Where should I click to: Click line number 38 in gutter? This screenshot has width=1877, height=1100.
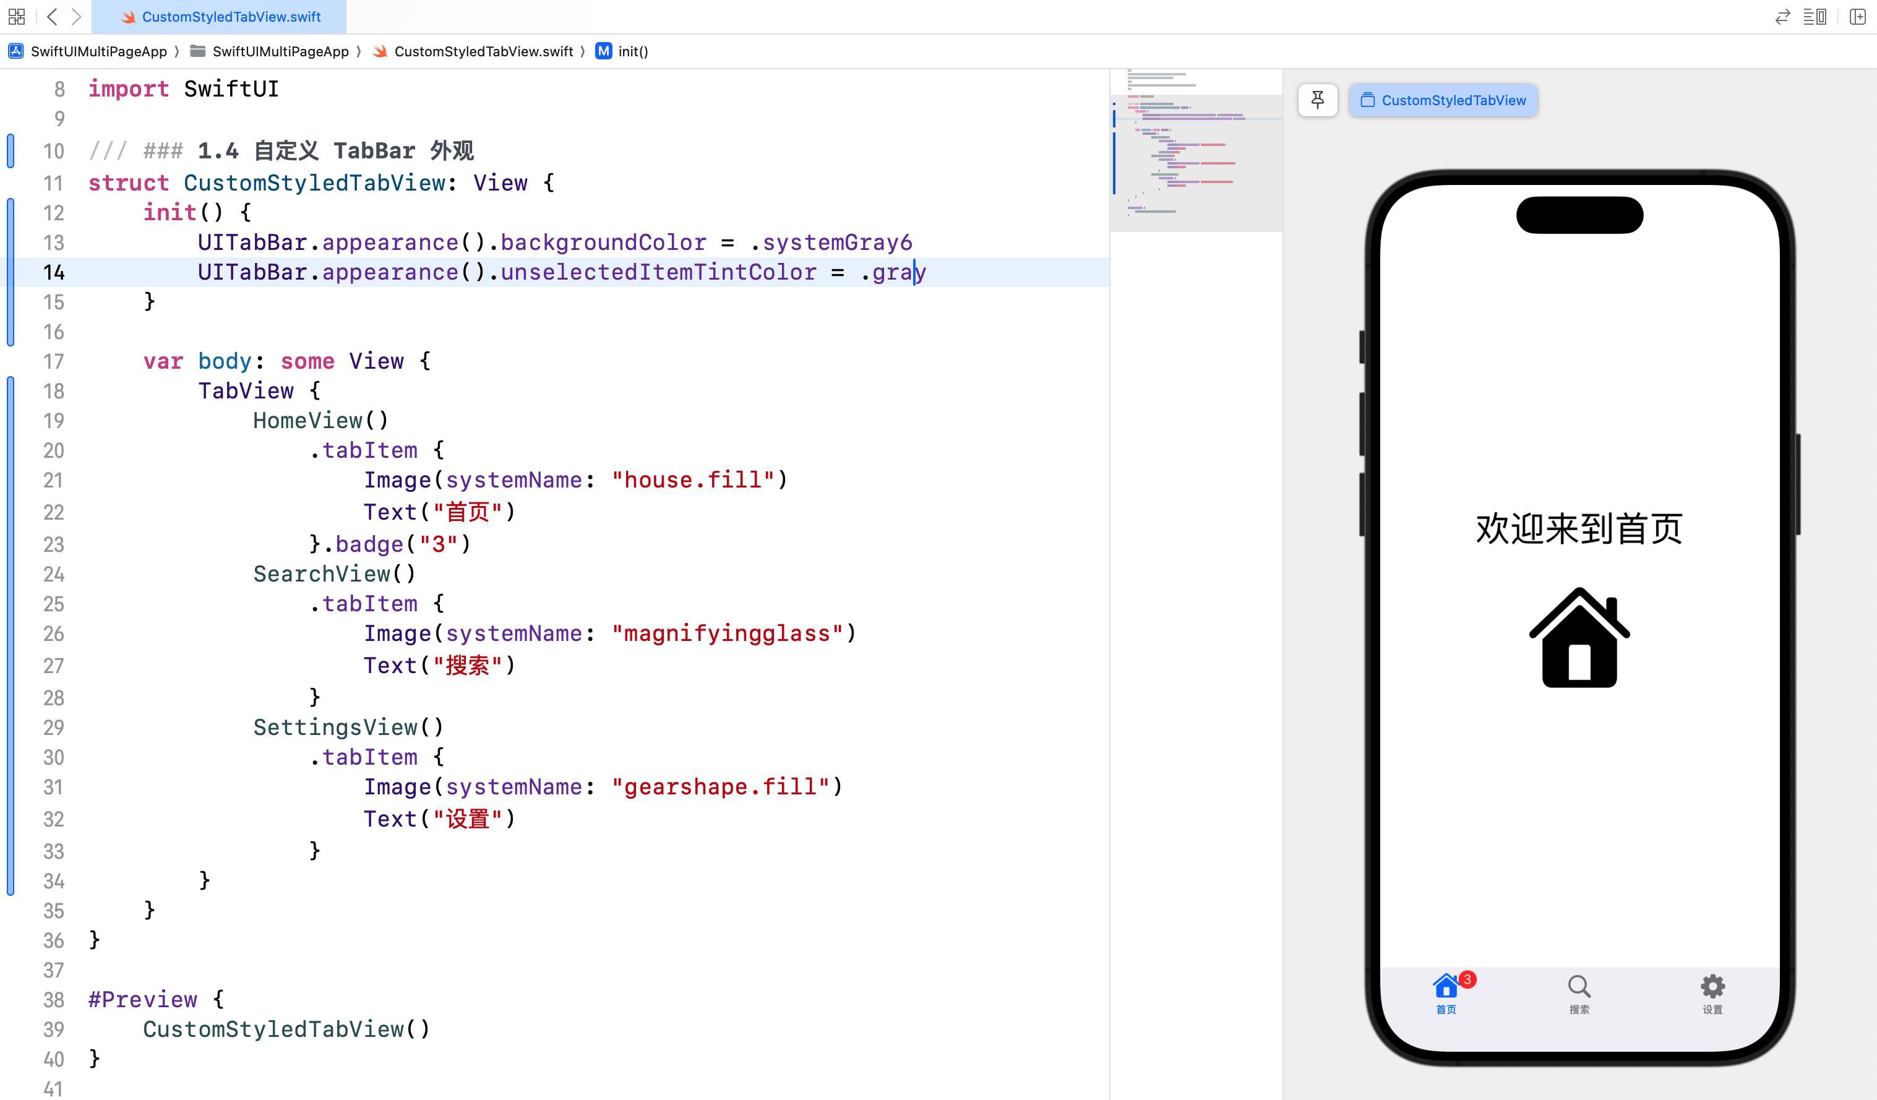point(54,1000)
